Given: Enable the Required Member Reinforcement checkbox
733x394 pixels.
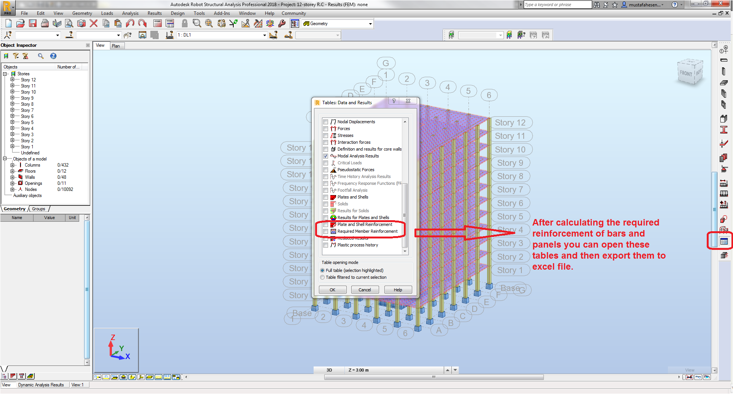Looking at the screenshot, I should (x=326, y=231).
